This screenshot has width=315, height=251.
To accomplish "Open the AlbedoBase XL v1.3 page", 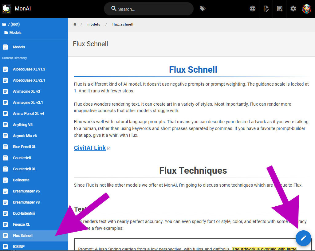I will click(29, 69).
